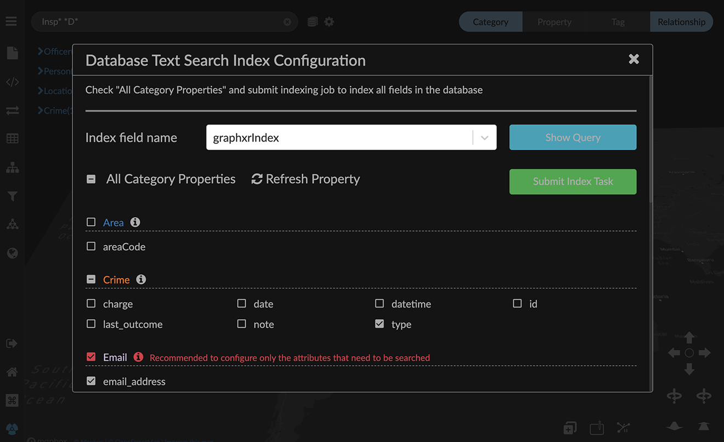Click the database icon next to search bar
This screenshot has height=442, width=724.
click(312, 21)
